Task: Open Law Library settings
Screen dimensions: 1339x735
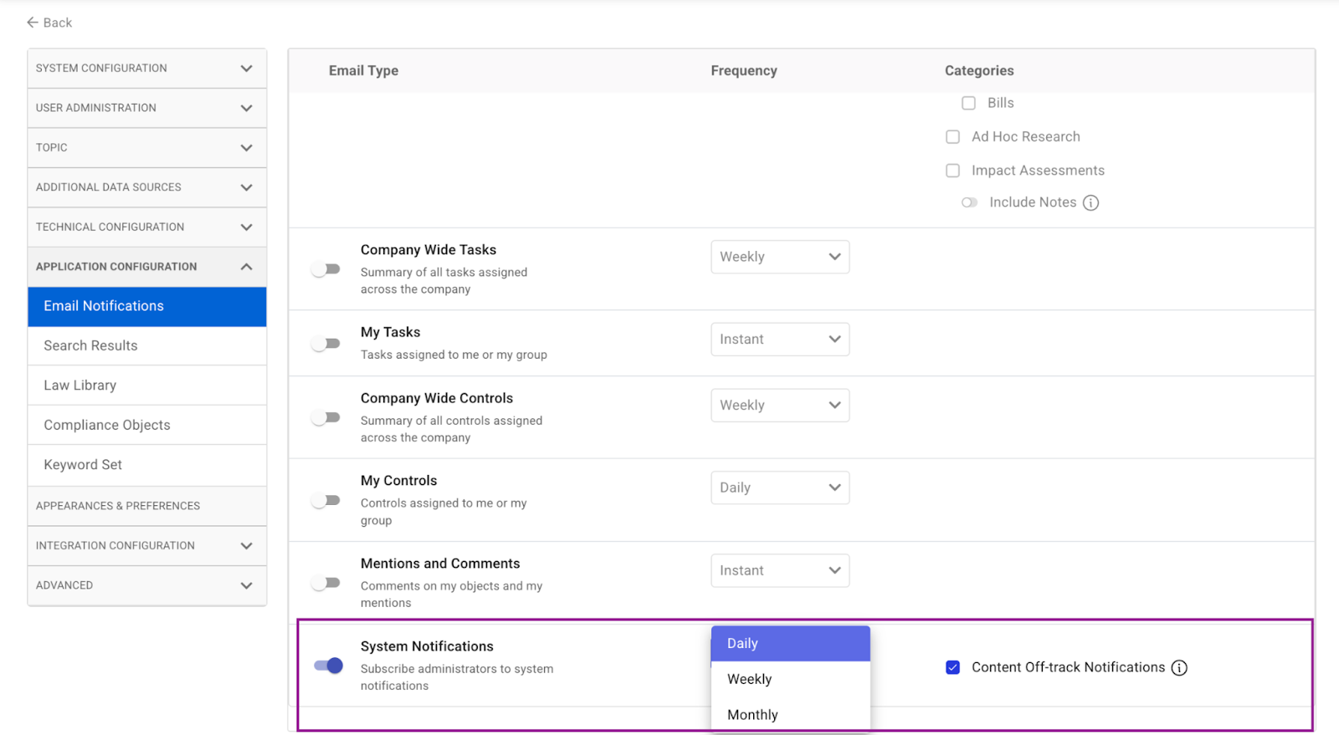Action: point(147,385)
